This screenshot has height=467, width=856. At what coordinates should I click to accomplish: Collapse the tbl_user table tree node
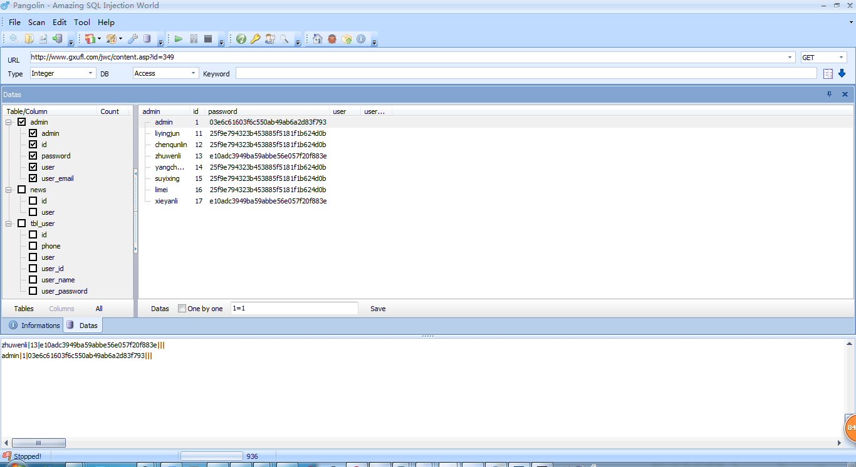9,223
